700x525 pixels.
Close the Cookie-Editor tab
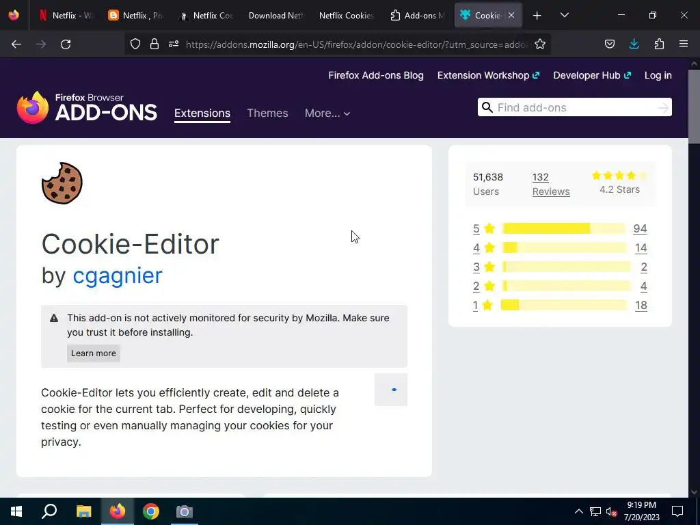pos(511,15)
